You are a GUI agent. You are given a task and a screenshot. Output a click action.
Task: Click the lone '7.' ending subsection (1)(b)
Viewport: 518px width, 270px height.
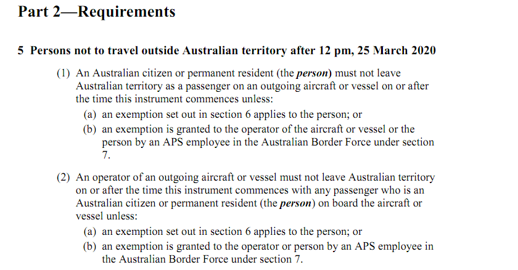[x=106, y=155]
